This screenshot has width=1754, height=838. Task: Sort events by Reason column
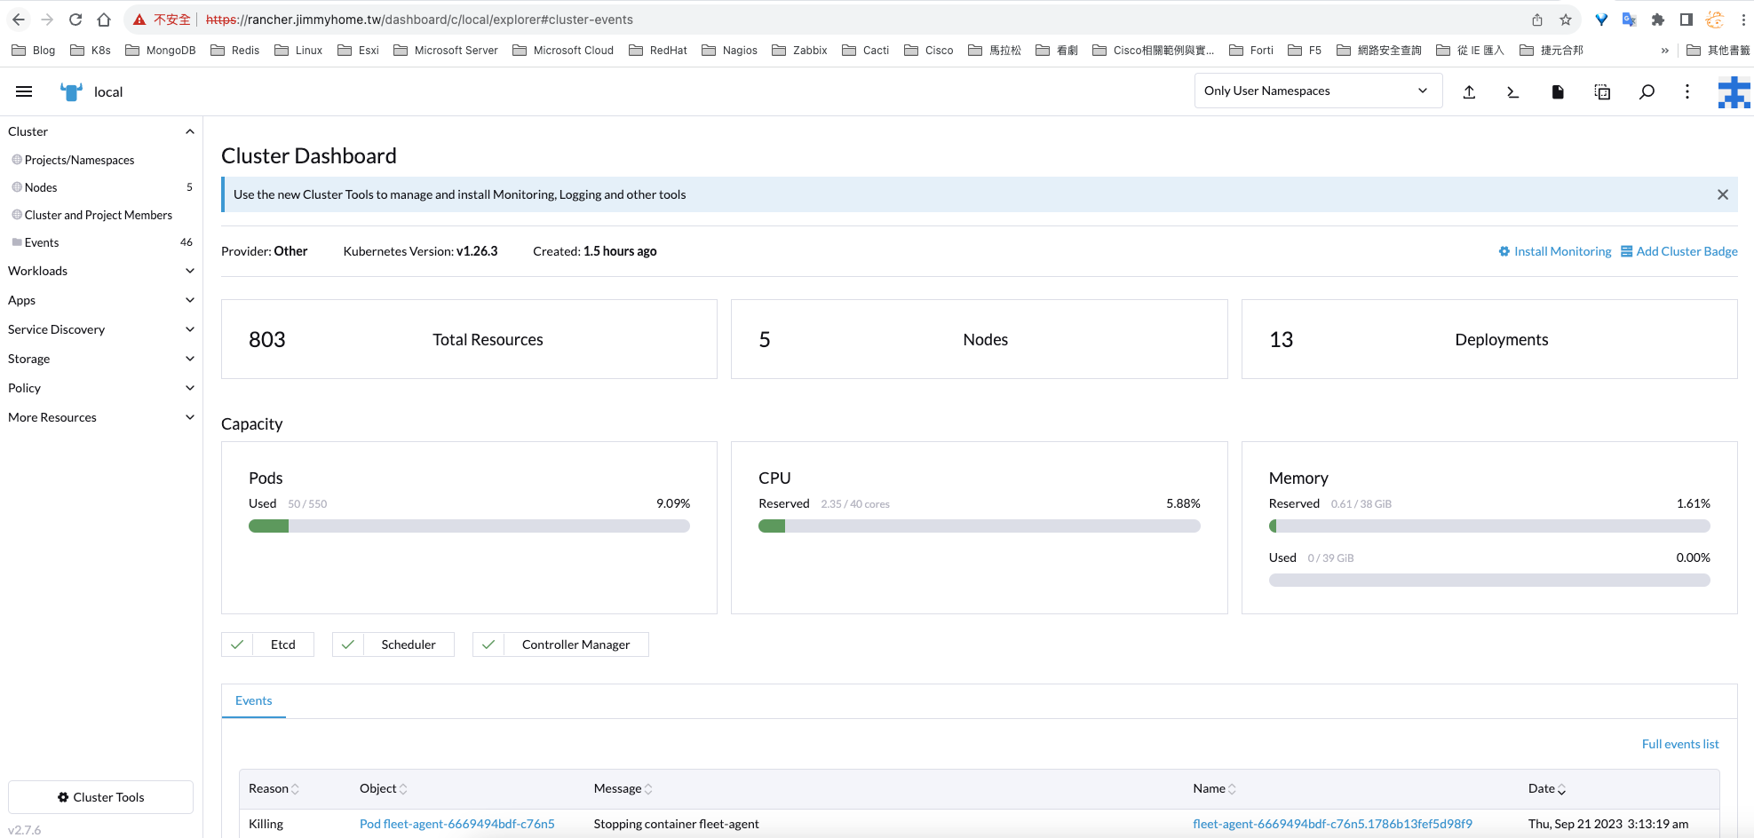(274, 788)
